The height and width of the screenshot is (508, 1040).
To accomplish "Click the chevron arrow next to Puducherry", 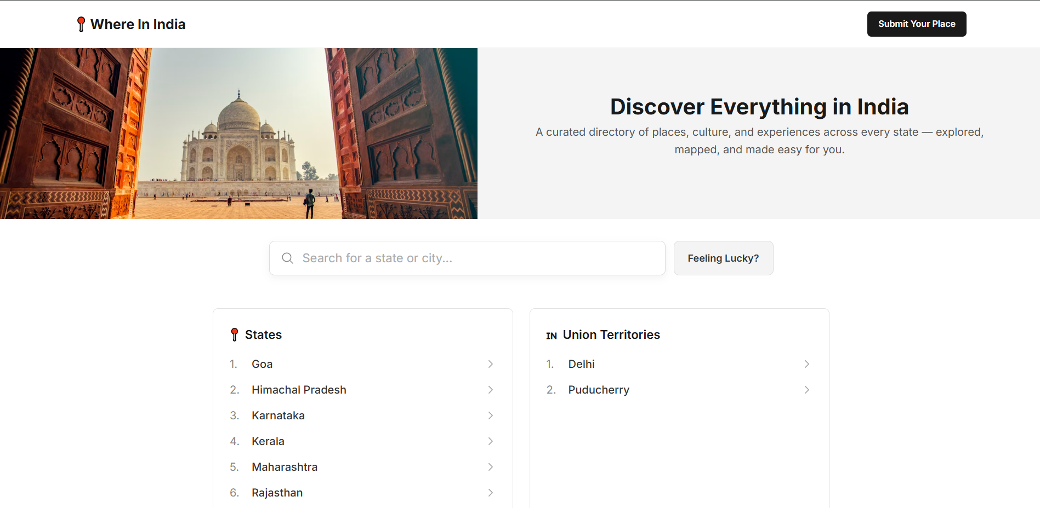I will click(806, 389).
